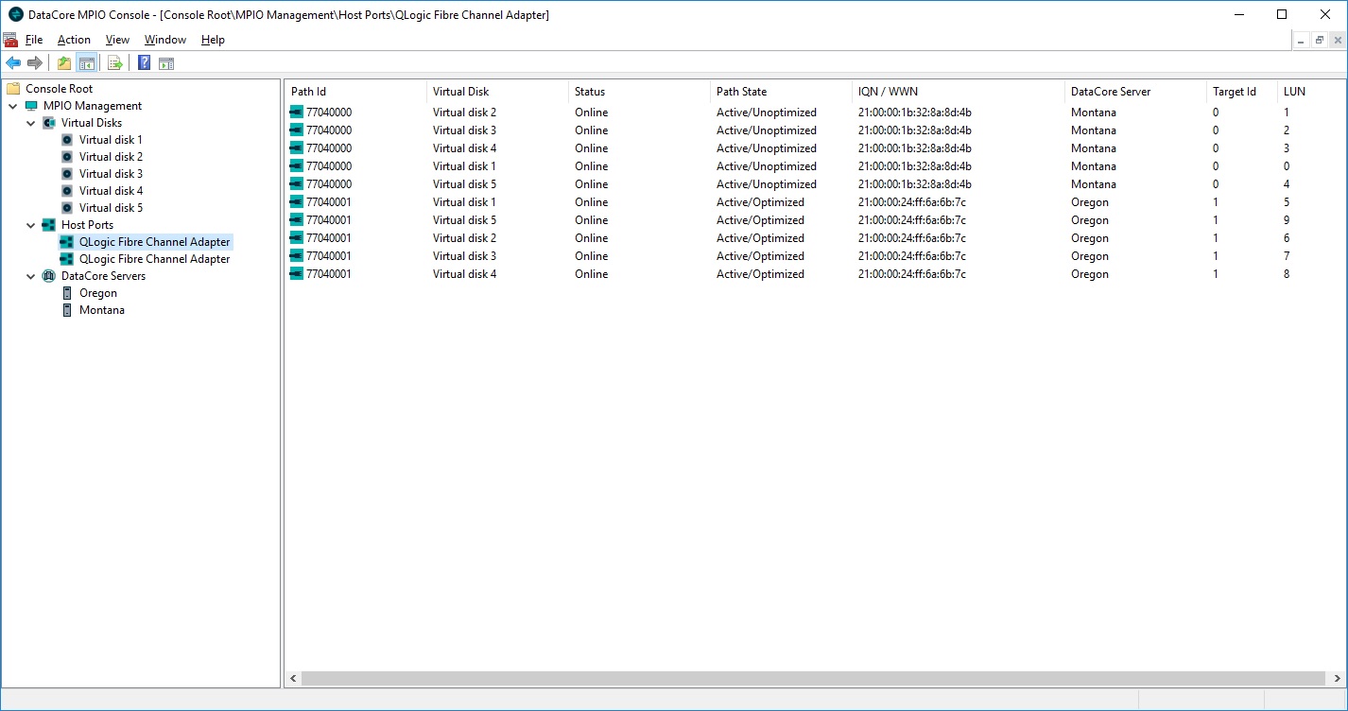
Task: Click the Up One Level folder icon
Action: coord(64,63)
